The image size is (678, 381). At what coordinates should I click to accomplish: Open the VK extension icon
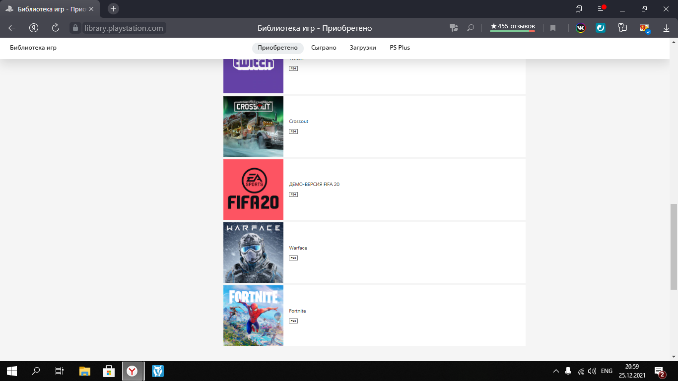tap(580, 28)
